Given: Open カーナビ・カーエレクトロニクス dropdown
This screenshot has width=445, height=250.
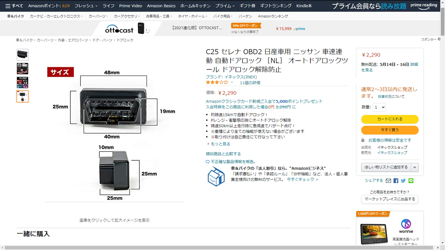Looking at the screenshot, I should point(56,16).
